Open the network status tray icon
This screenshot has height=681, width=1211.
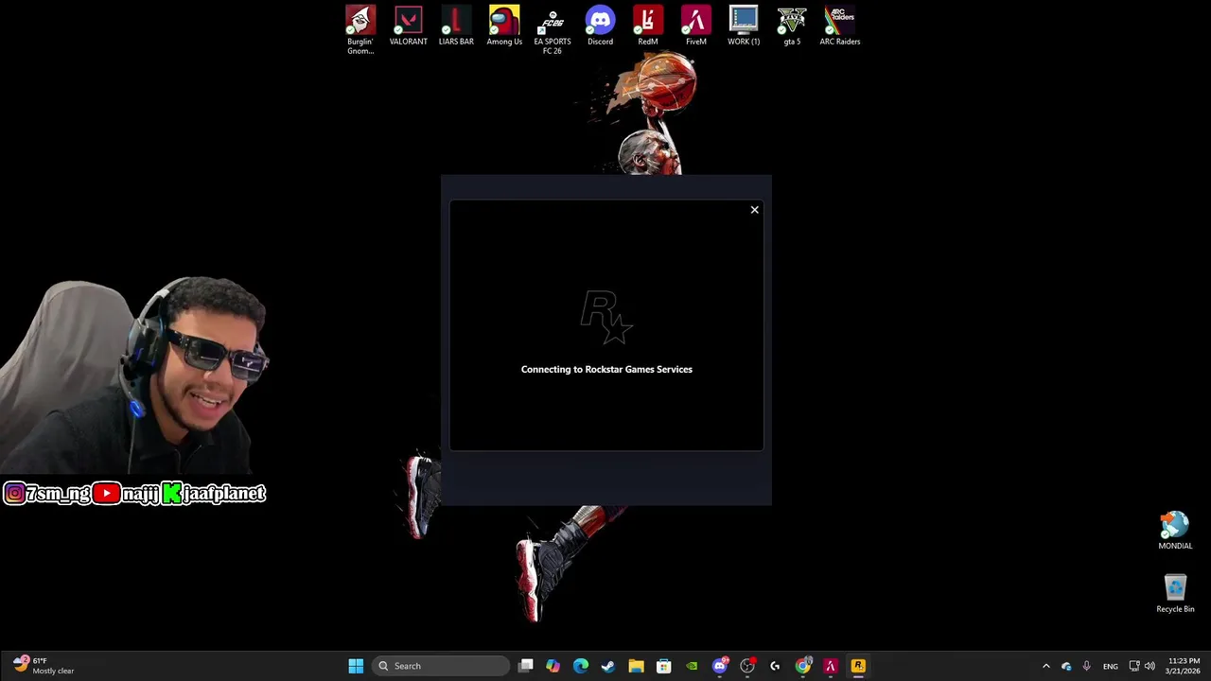coord(1134,666)
